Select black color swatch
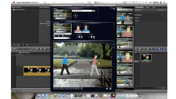Screen dimensions: 176x99 (x=89, y=37)
